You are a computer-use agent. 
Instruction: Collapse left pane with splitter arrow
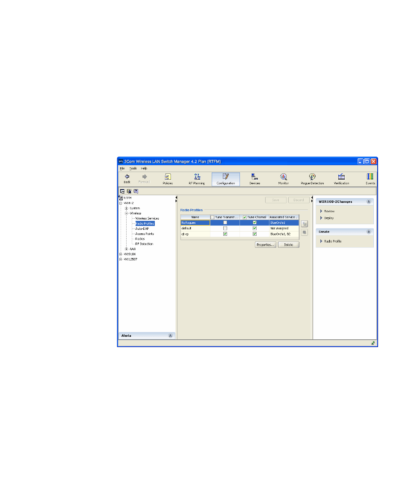pos(176,198)
